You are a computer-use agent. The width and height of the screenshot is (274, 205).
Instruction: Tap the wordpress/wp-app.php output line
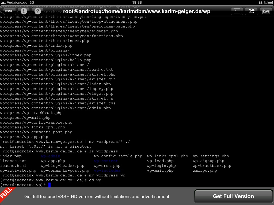click(x=24, y=137)
